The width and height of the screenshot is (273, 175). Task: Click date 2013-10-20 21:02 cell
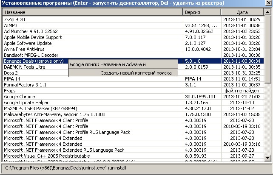242,97
